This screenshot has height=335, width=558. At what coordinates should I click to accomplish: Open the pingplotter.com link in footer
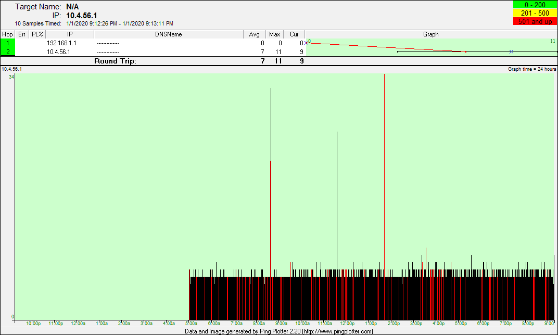pos(337,331)
